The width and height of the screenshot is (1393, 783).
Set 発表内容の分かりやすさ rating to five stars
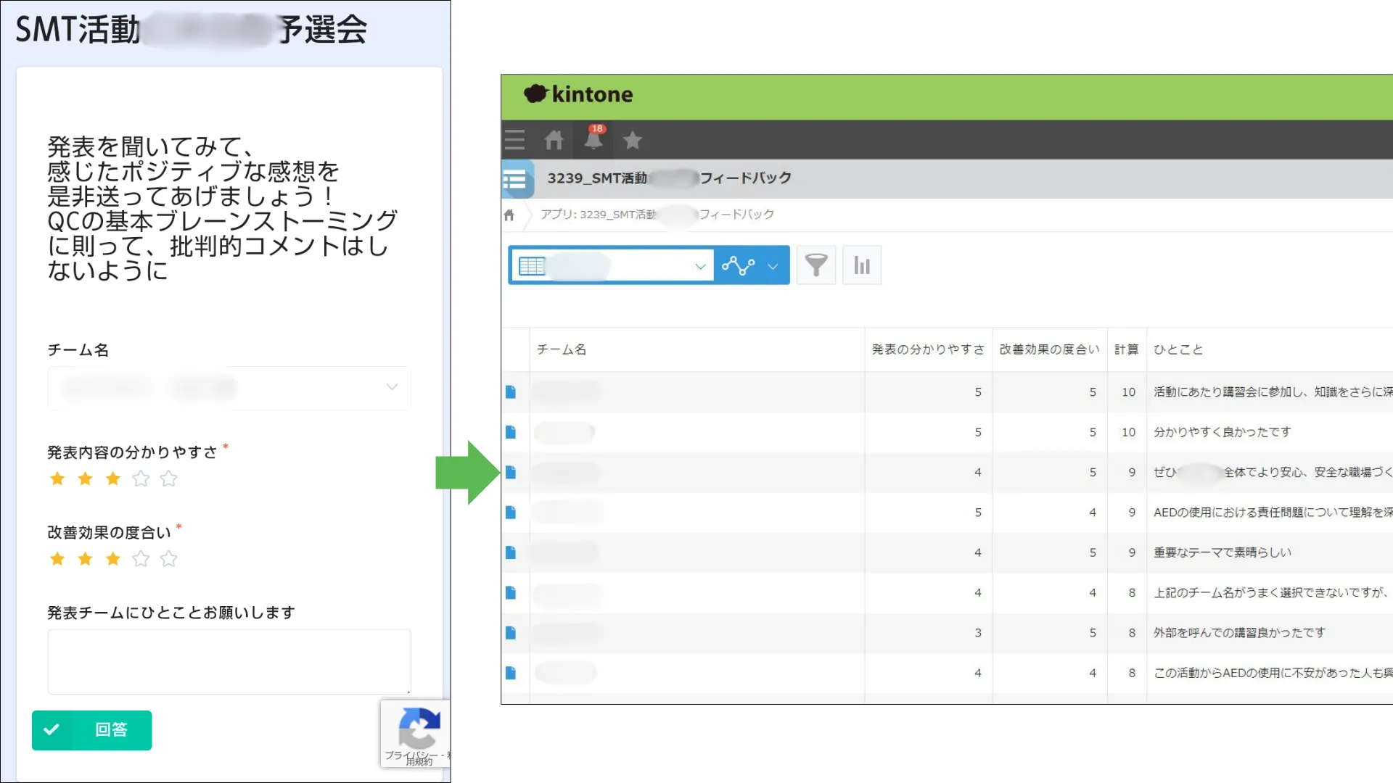[168, 478]
